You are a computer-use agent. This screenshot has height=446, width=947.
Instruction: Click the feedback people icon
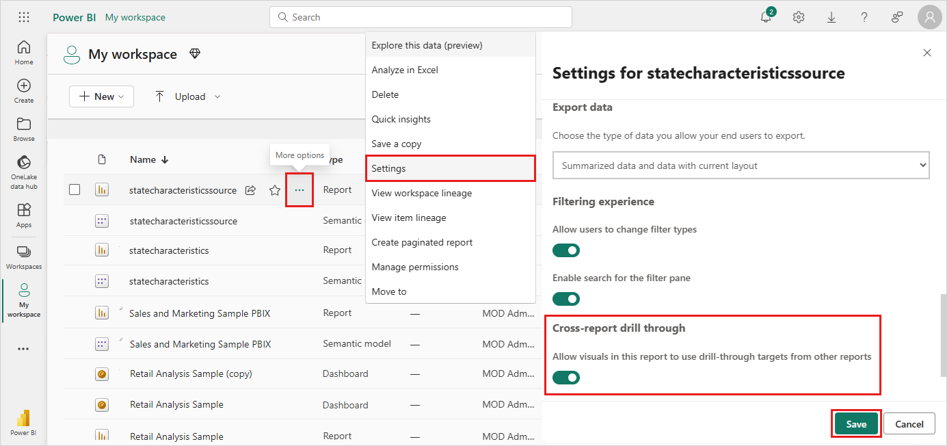click(x=897, y=17)
